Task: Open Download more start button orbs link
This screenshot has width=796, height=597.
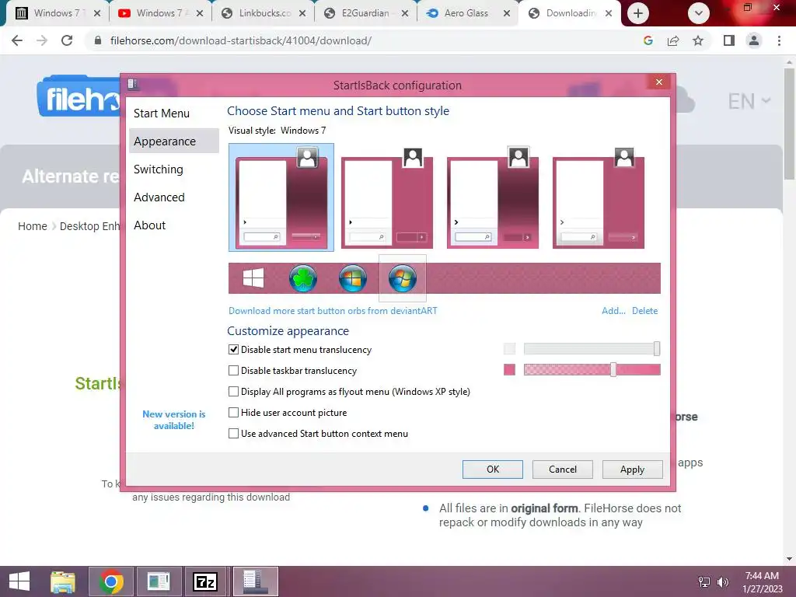Action: (333, 311)
